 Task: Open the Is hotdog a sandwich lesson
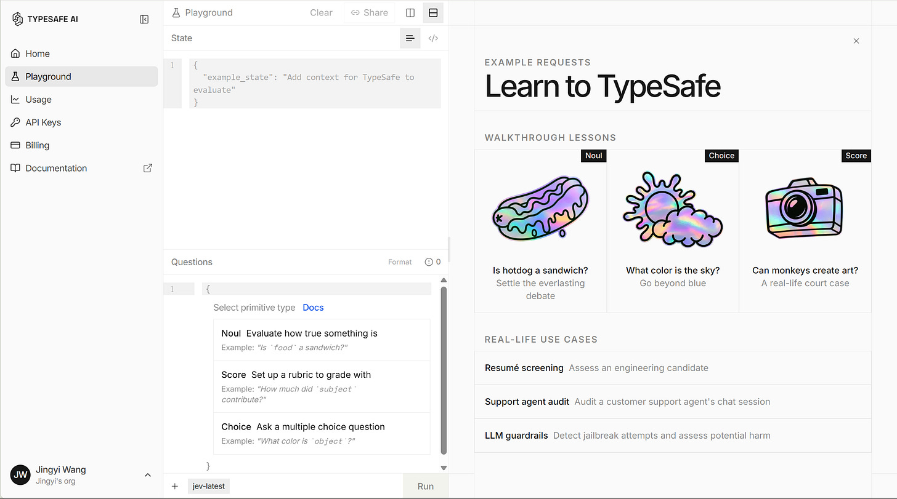pyautogui.click(x=540, y=231)
